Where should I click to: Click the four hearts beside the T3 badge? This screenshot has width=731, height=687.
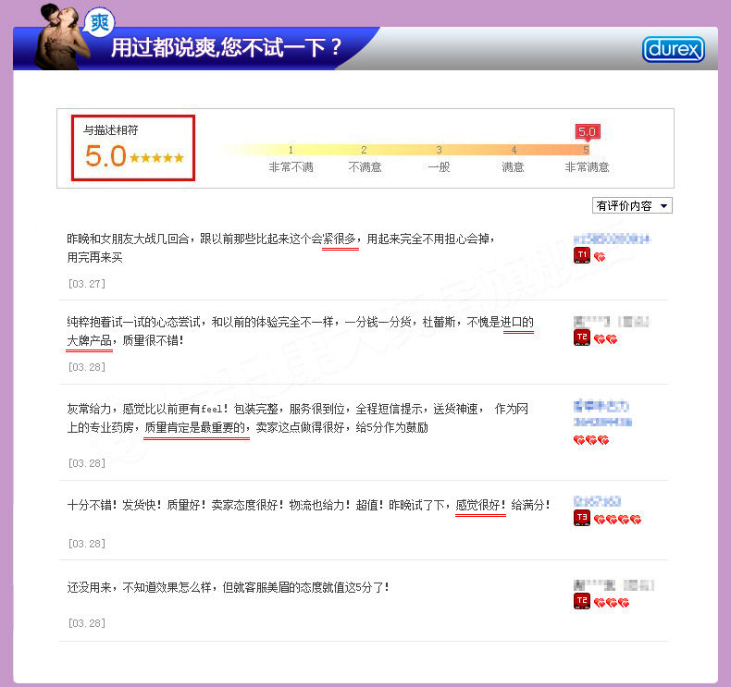[x=616, y=520]
